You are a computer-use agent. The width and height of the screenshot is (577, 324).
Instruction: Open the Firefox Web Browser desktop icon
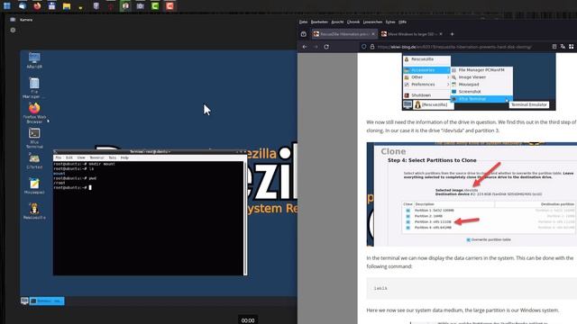(x=34, y=112)
